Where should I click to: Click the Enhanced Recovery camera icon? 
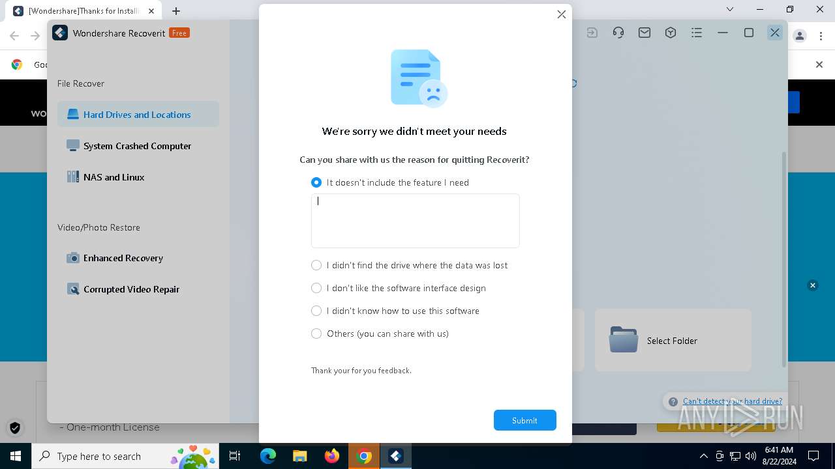[x=73, y=258]
